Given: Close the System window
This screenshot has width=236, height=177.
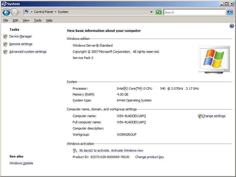Looking at the screenshot, I should tap(232, 4).
